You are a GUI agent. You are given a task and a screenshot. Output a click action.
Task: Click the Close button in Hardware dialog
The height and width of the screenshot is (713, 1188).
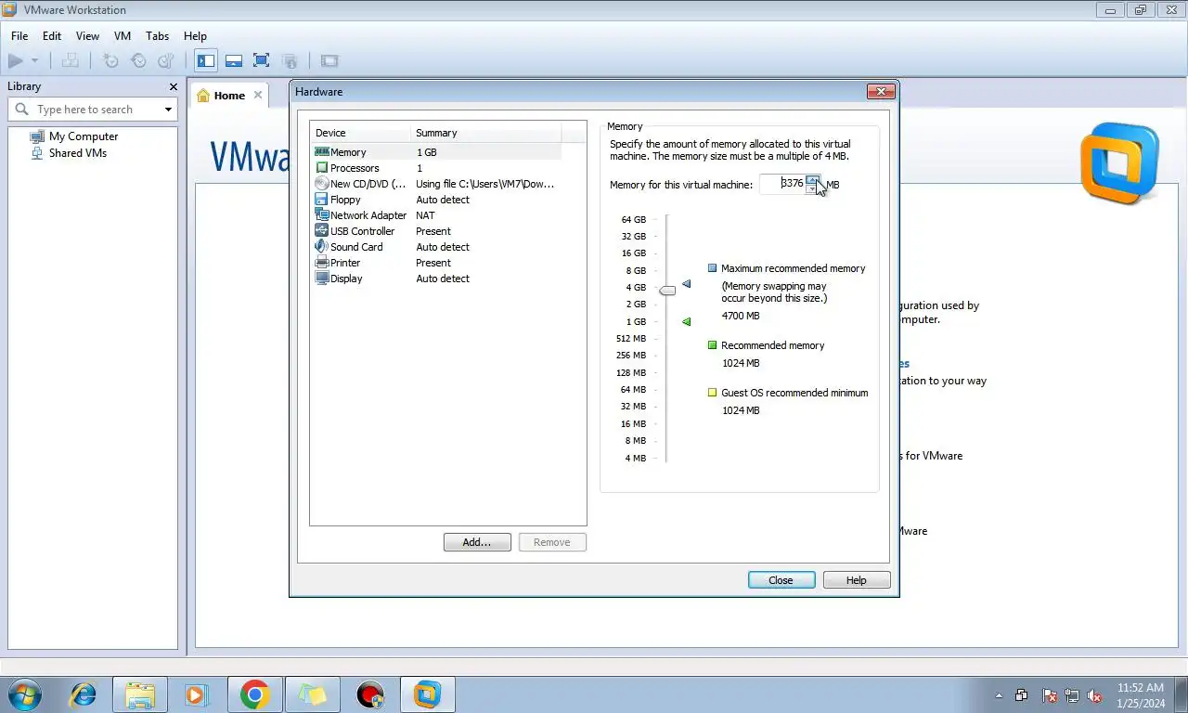coord(781,580)
